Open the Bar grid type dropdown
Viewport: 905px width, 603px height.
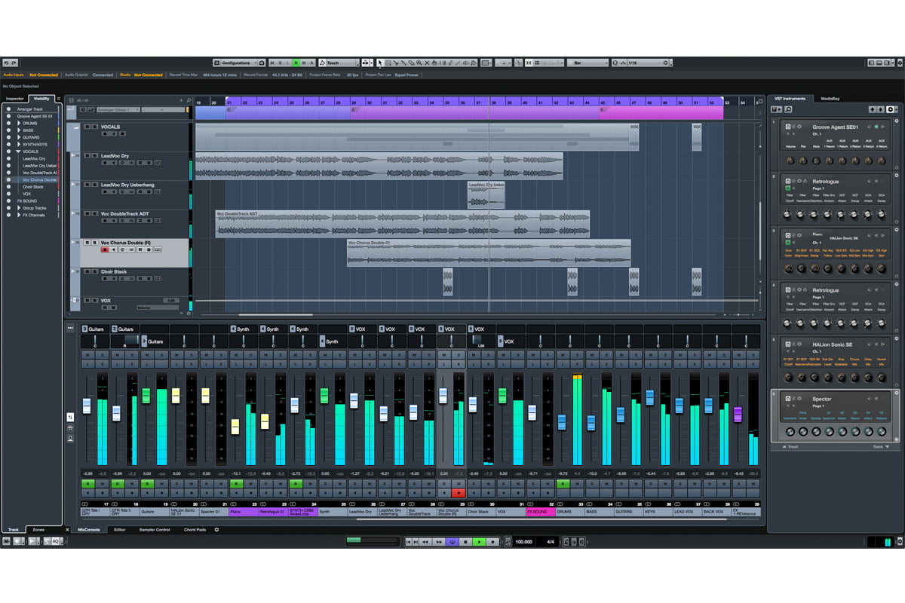588,63
